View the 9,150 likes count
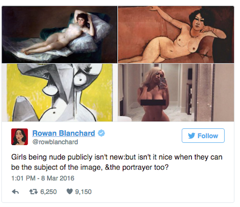The height and width of the screenshot is (207, 240). [83, 192]
